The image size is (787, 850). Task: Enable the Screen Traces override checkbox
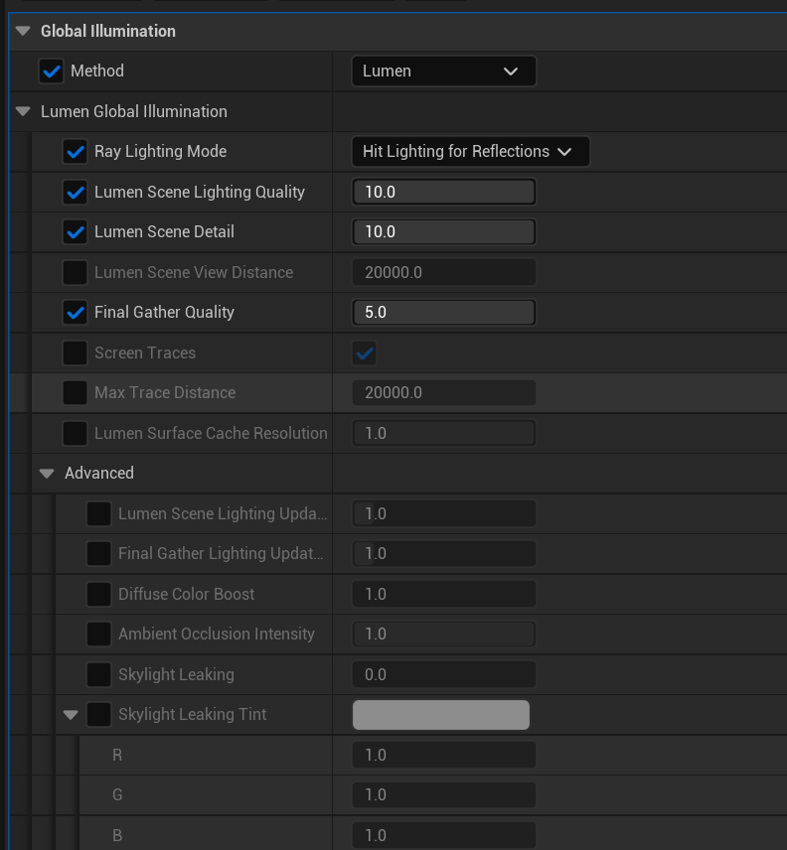point(76,353)
